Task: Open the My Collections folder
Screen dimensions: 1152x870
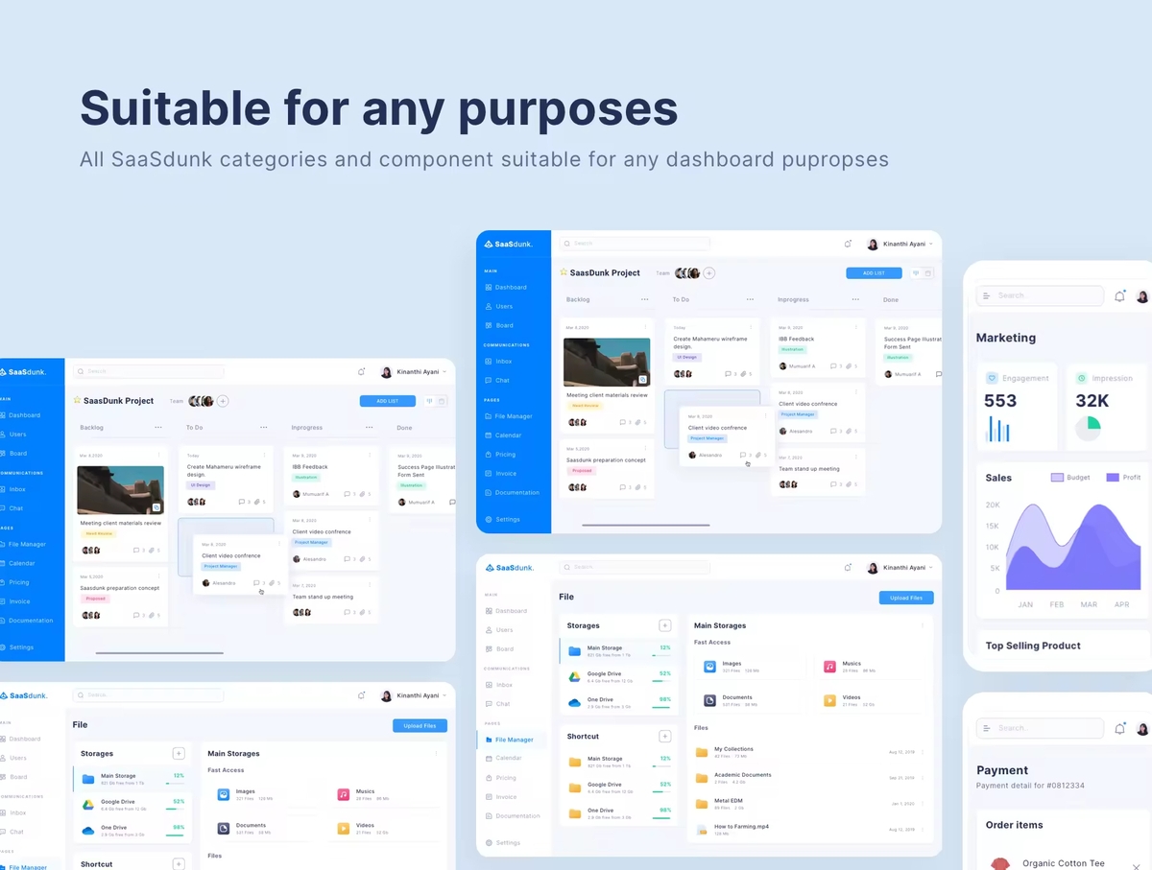Action: [x=733, y=749]
